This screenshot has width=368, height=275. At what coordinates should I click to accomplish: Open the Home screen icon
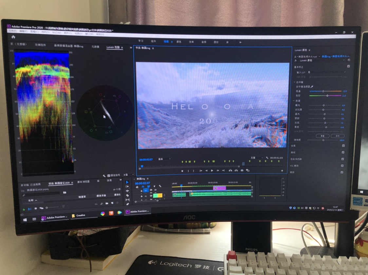pos(13,37)
